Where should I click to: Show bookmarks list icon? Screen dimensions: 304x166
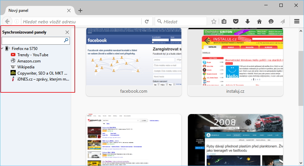pyautogui.click(x=224, y=21)
